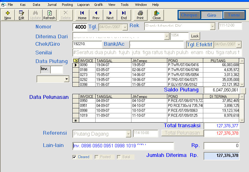The image size is (249, 172).
Task: Open the dropdown below the Inv. field
Action: [67, 79]
